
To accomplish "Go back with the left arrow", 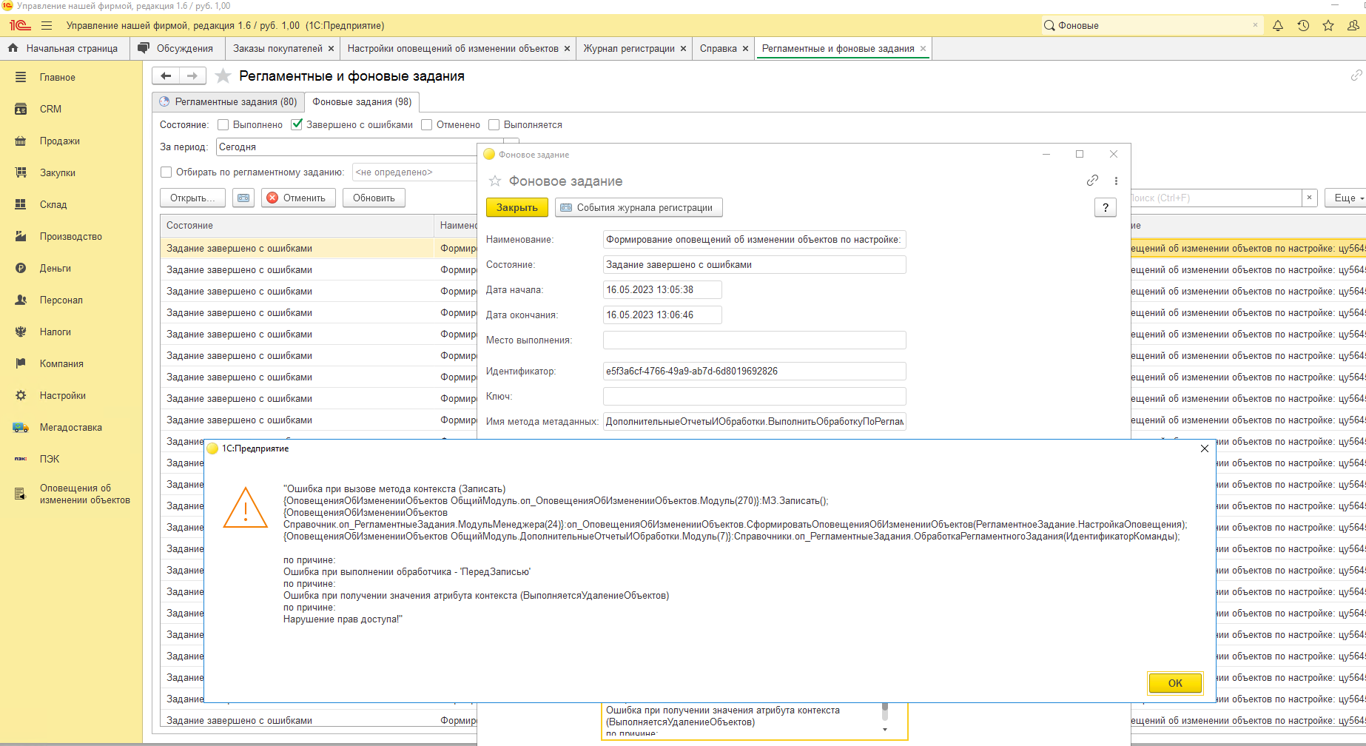I will [x=166, y=75].
